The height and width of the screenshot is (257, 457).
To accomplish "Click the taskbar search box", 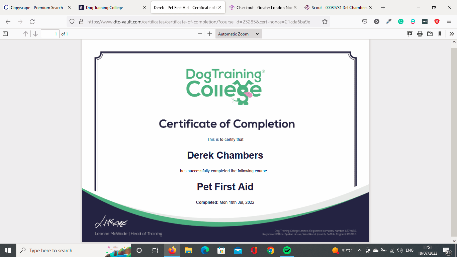I will pyautogui.click(x=73, y=250).
